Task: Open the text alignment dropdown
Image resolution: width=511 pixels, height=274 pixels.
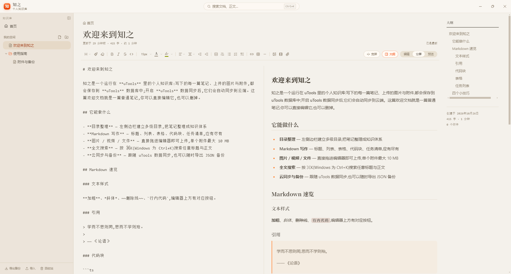Action: 182,54
